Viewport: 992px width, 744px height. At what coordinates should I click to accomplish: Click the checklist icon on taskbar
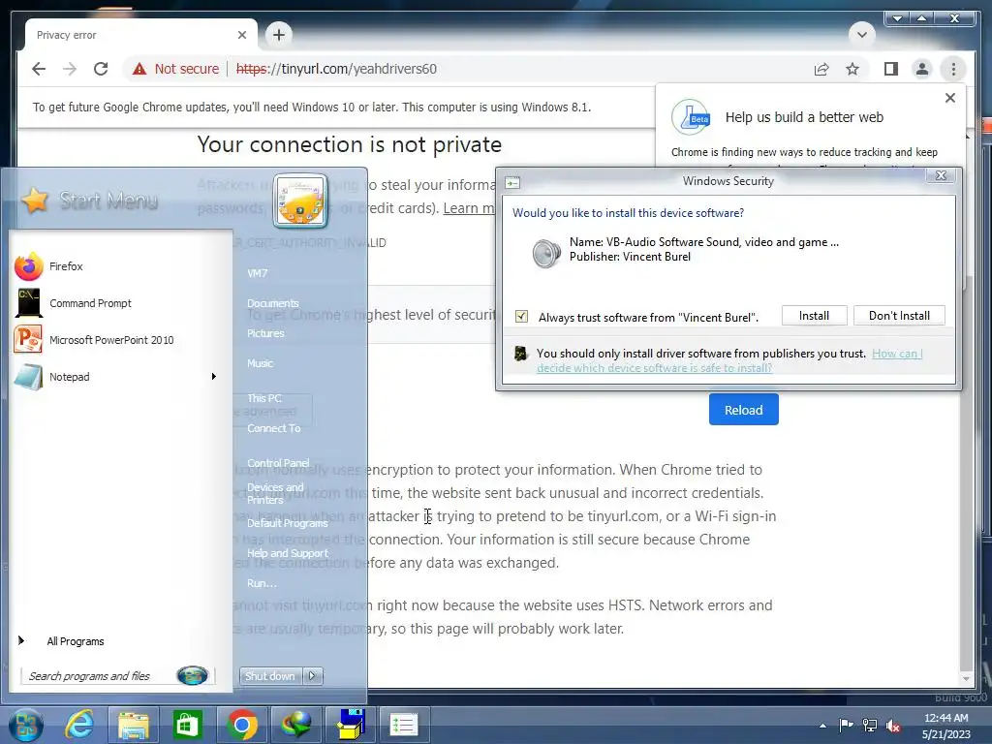point(404,725)
